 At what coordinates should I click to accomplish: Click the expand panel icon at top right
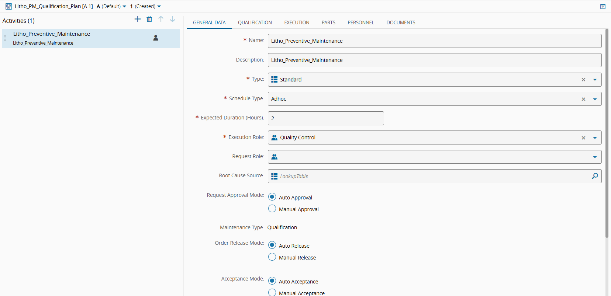(x=603, y=6)
